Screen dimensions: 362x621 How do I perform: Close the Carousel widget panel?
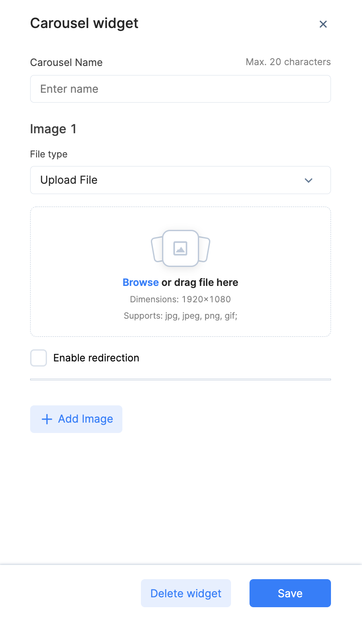(323, 24)
